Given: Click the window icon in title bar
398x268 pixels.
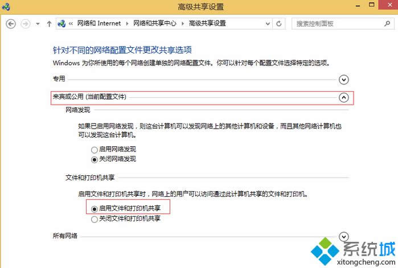Looking at the screenshot, I should (x=6, y=6).
